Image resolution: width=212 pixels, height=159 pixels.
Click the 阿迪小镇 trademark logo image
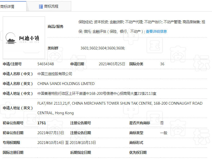pos(24,38)
